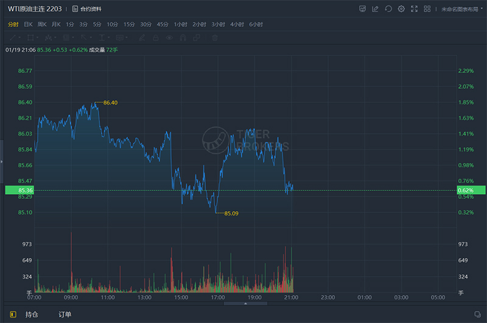Click the 86.77 top price axis label

(x=25, y=71)
